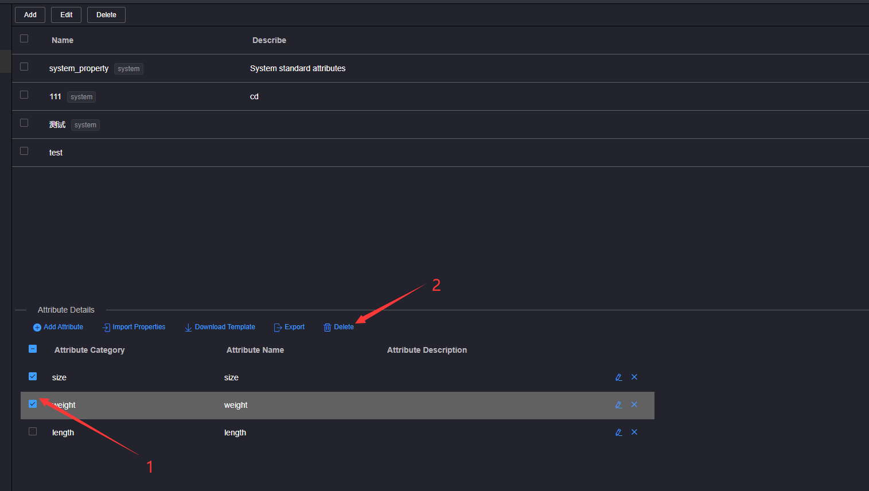Click the edit pencil icon for length row
The height and width of the screenshot is (491, 869).
pos(618,432)
